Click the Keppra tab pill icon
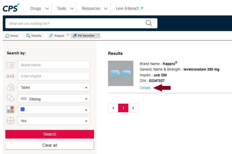Screen dimensions: 232x154 [51, 36]
